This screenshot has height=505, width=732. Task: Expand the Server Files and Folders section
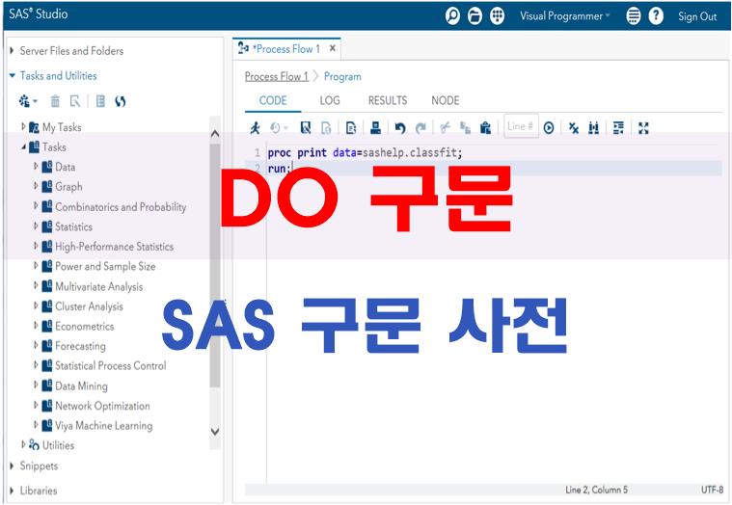(12, 50)
